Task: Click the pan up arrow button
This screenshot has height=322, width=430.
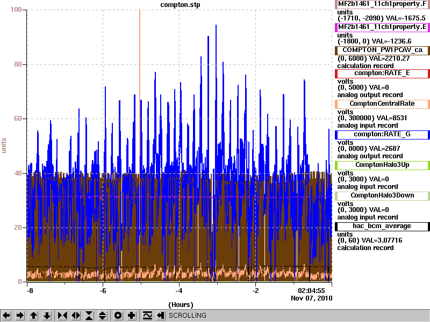Action: click(x=34, y=316)
